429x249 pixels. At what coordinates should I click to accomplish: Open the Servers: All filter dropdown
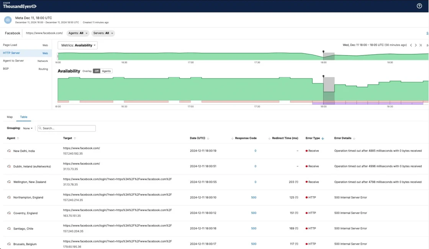tap(103, 33)
